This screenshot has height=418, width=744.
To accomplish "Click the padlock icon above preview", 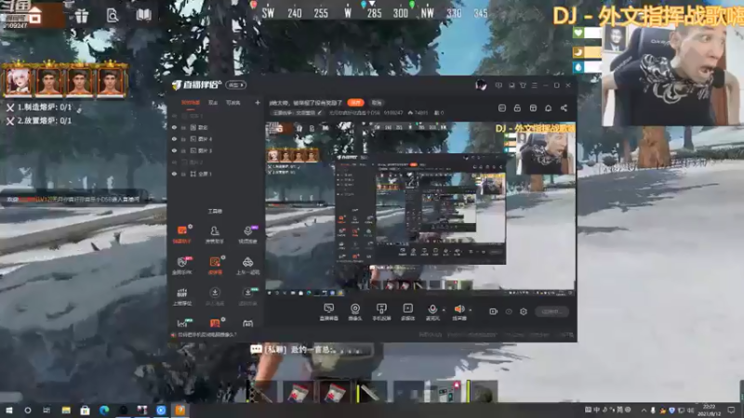I will (517, 108).
